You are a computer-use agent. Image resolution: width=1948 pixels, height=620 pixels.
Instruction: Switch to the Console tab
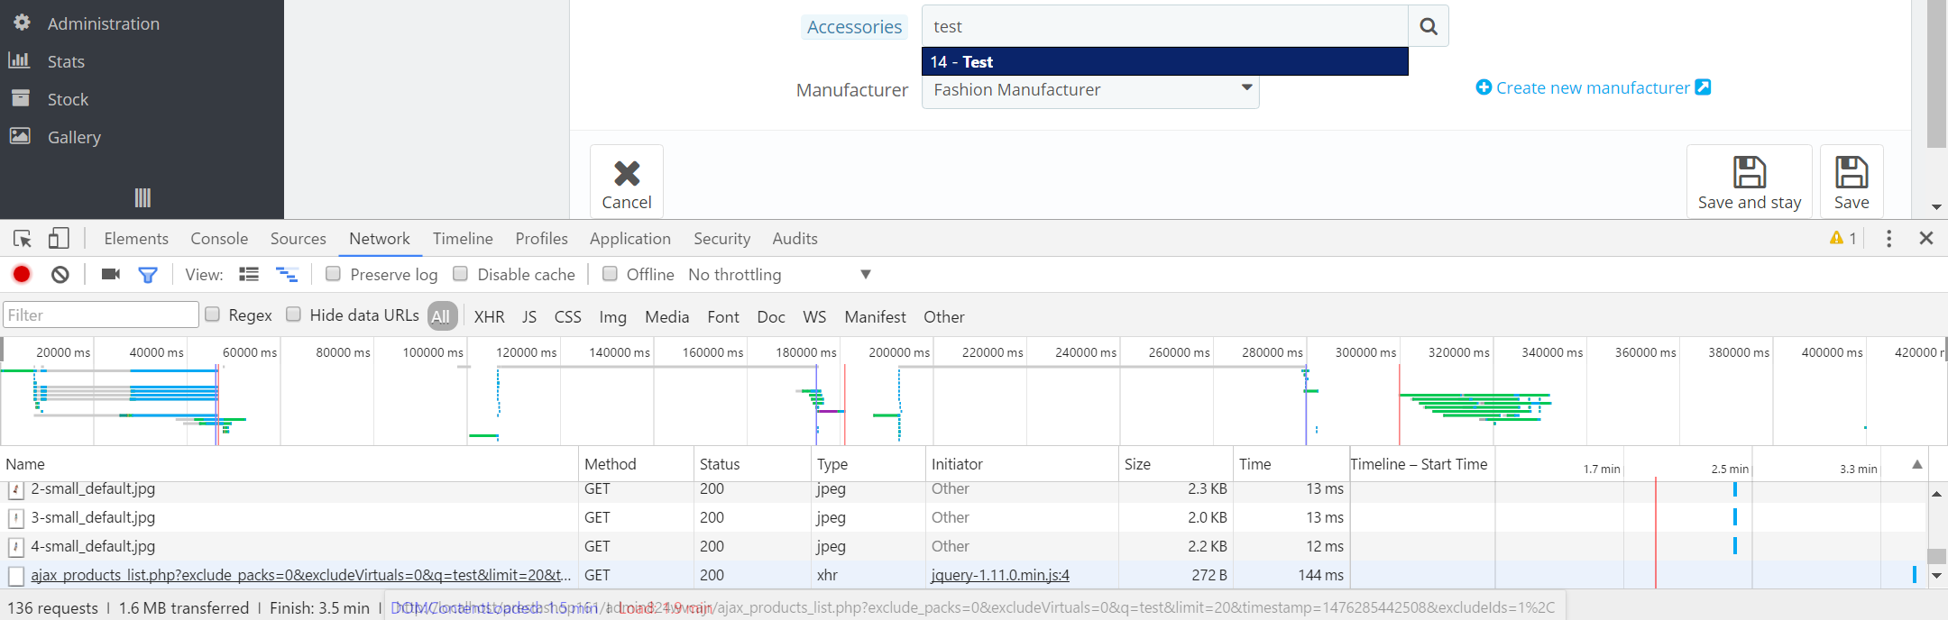[219, 239]
